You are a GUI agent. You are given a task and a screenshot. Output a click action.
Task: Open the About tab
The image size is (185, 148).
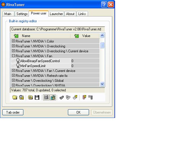[70, 14]
